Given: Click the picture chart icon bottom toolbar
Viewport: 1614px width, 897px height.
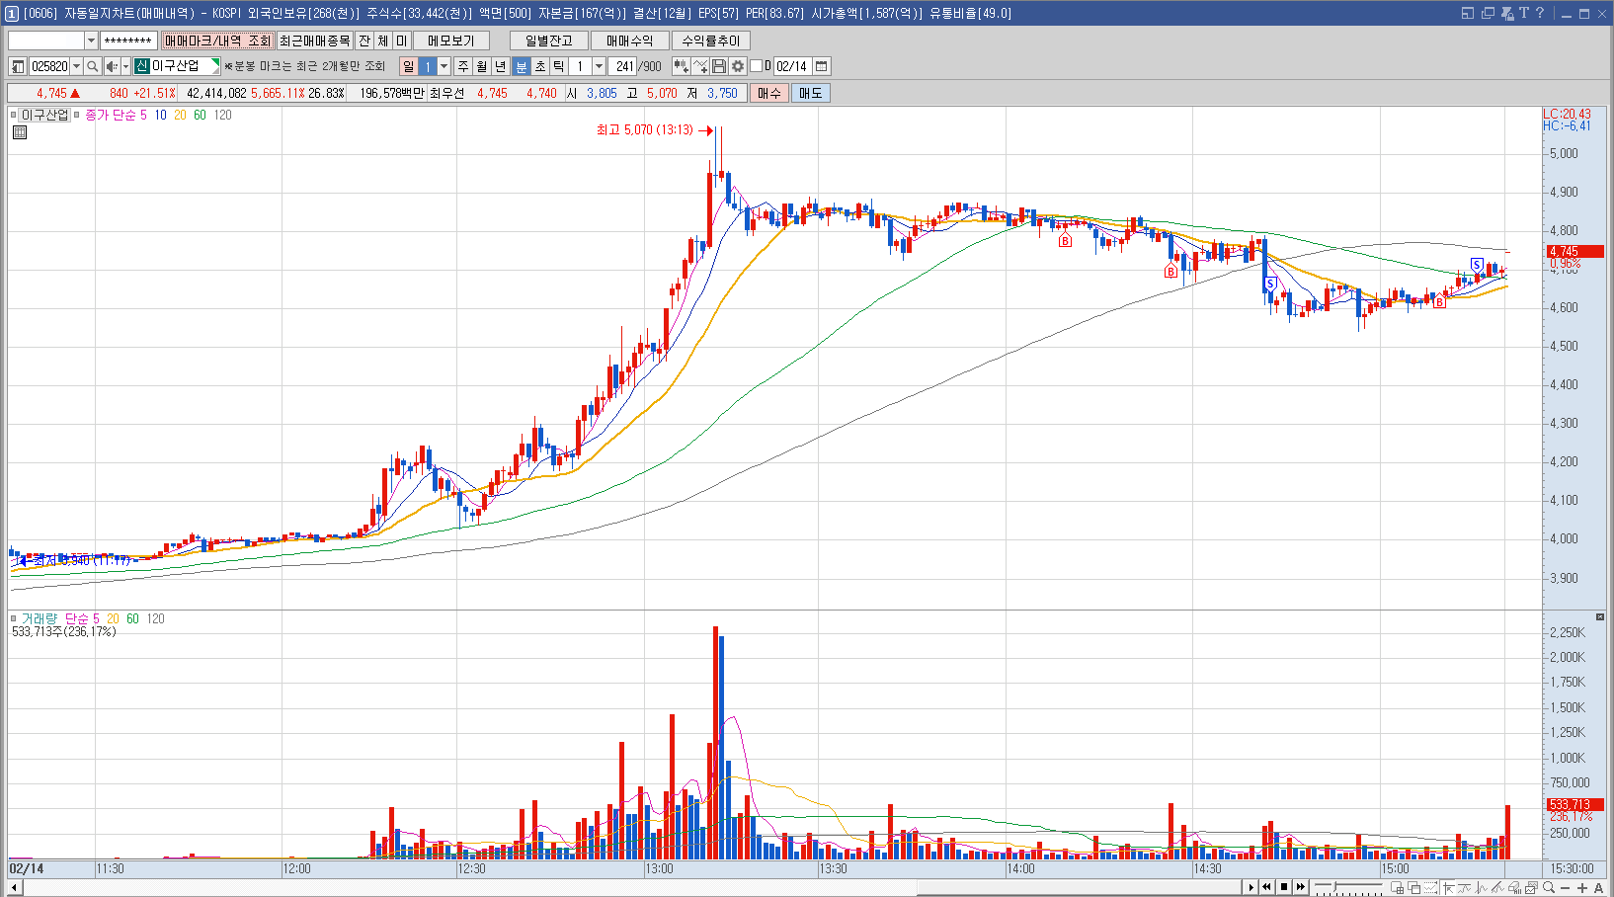Looking at the screenshot, I should click(1531, 887).
